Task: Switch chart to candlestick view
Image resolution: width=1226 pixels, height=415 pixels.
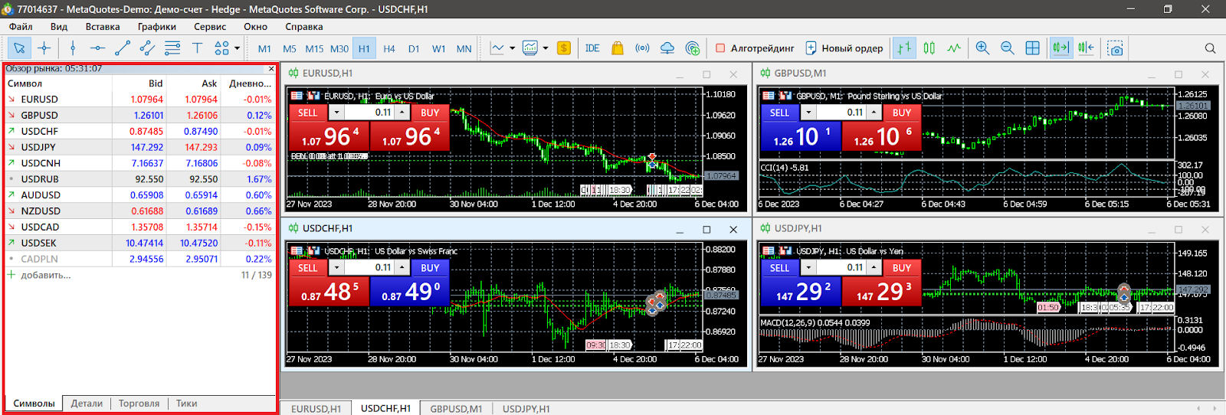Action: [929, 48]
